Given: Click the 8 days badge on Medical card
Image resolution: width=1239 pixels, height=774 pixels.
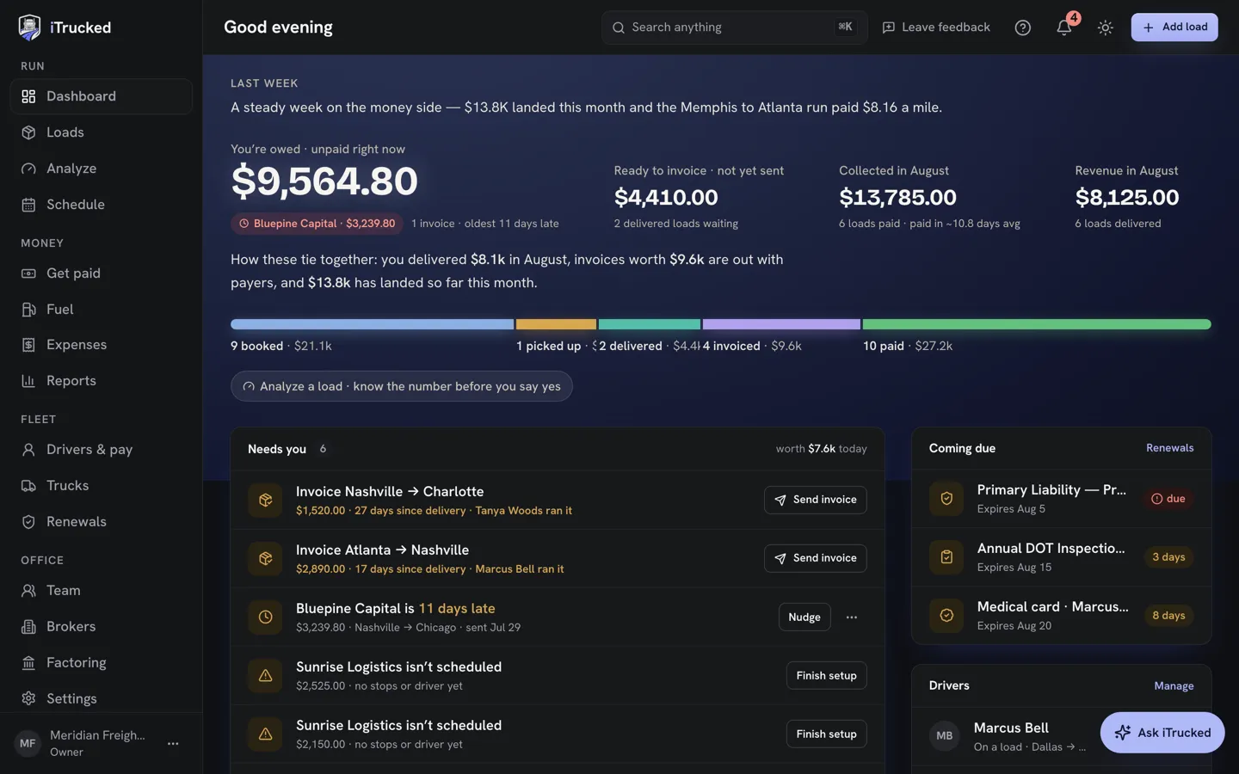Looking at the screenshot, I should pos(1168,616).
